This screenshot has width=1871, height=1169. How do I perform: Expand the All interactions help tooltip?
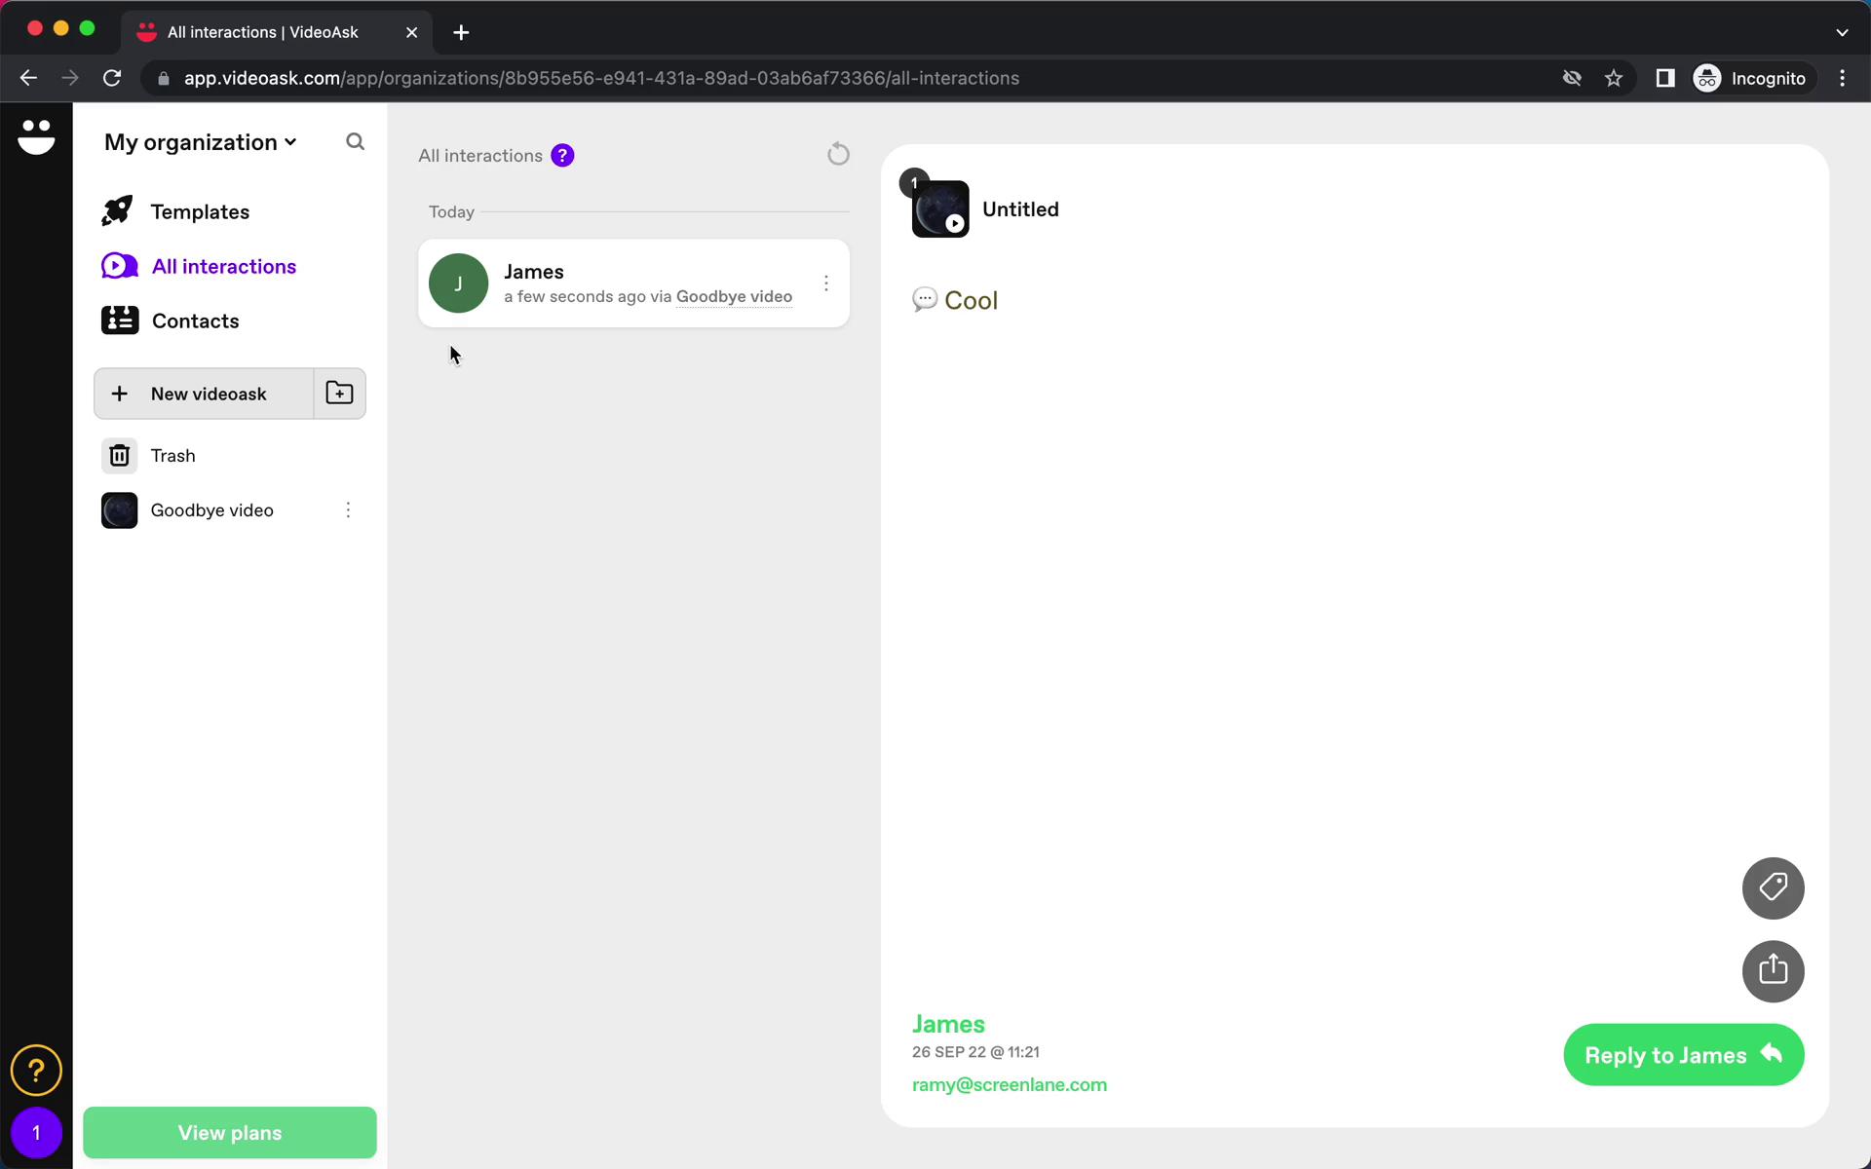click(x=563, y=154)
